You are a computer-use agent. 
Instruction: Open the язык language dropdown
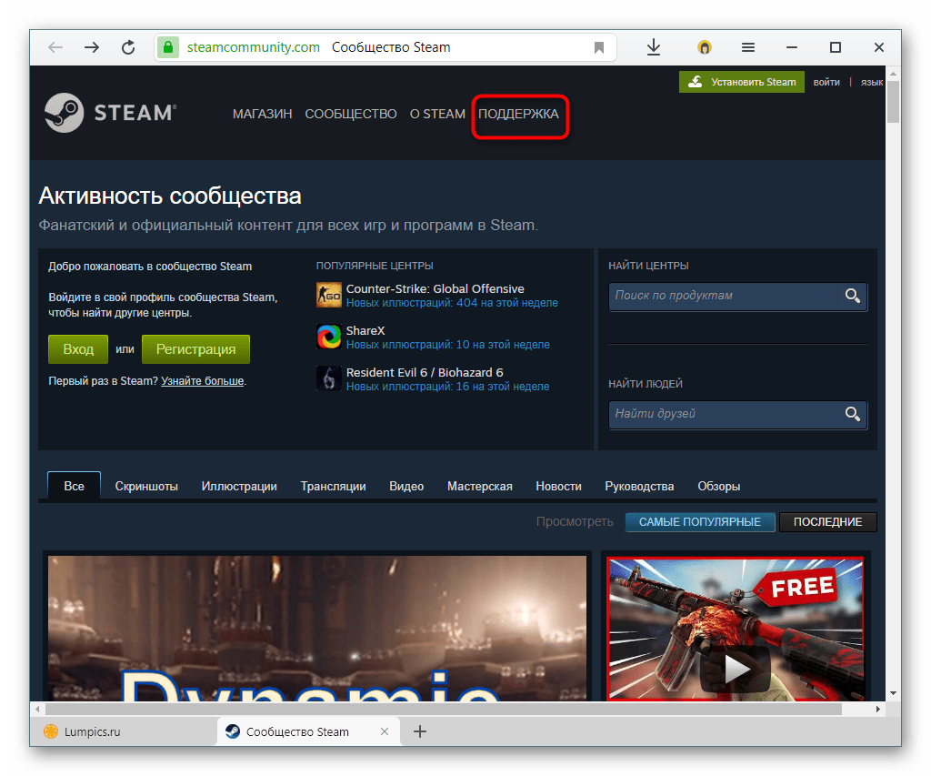pos(872,82)
